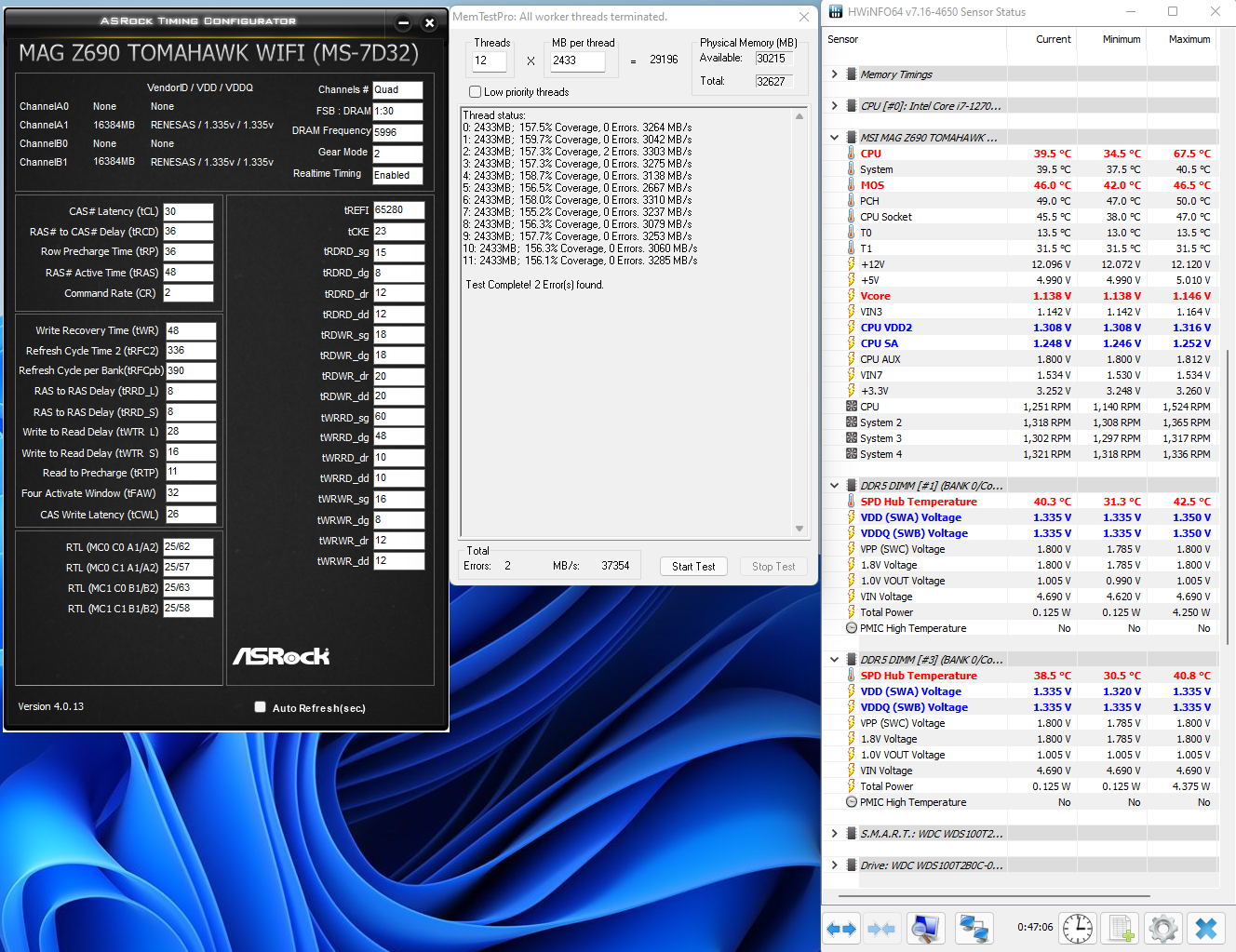Collapse the DDR5 DIMM [#1] group
Screen dimensions: 1236x952
[835, 486]
